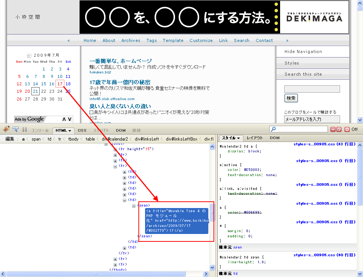Click the HTML panel scrollbar right arrow

(x=206, y=274)
